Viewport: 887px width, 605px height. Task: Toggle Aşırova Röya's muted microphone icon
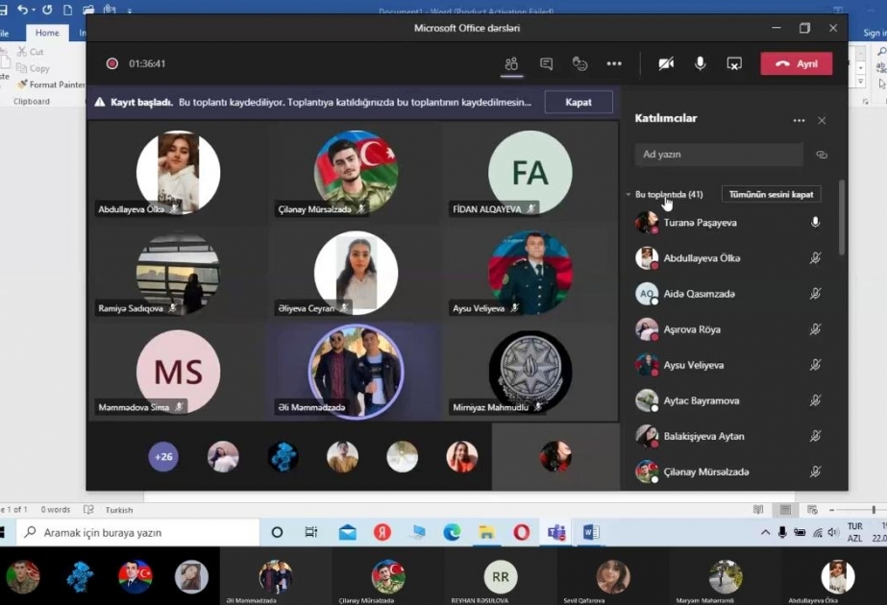click(815, 329)
